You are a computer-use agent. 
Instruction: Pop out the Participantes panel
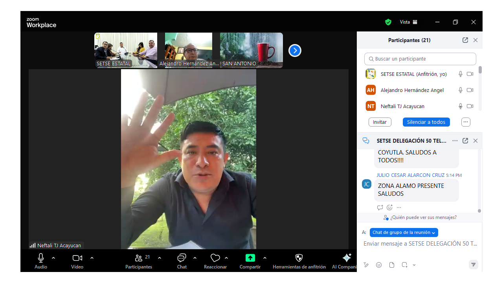(465, 40)
